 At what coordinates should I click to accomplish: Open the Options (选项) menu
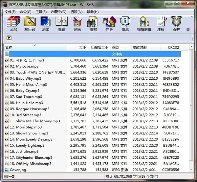coord(77,12)
